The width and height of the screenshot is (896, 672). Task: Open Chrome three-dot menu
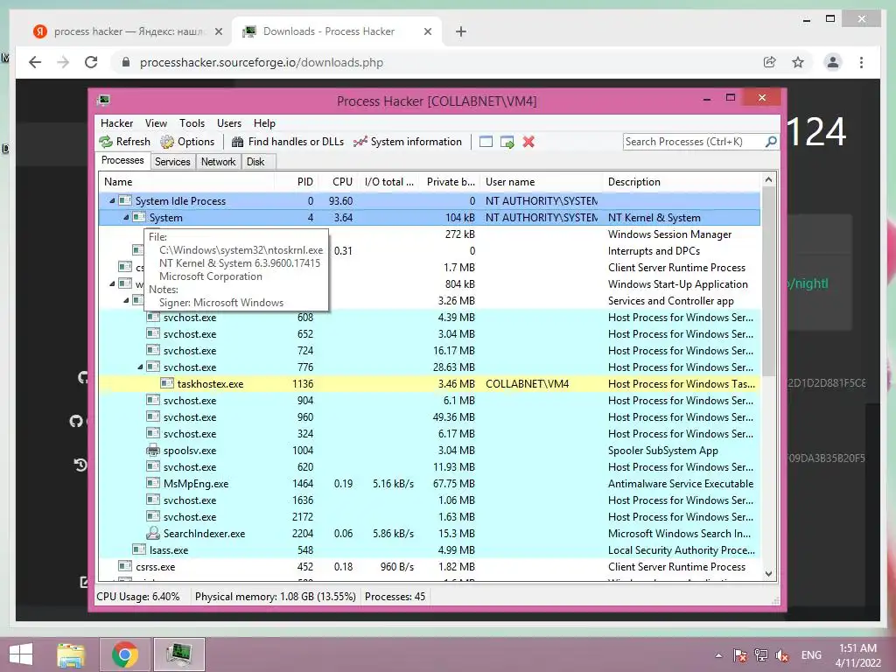(861, 62)
